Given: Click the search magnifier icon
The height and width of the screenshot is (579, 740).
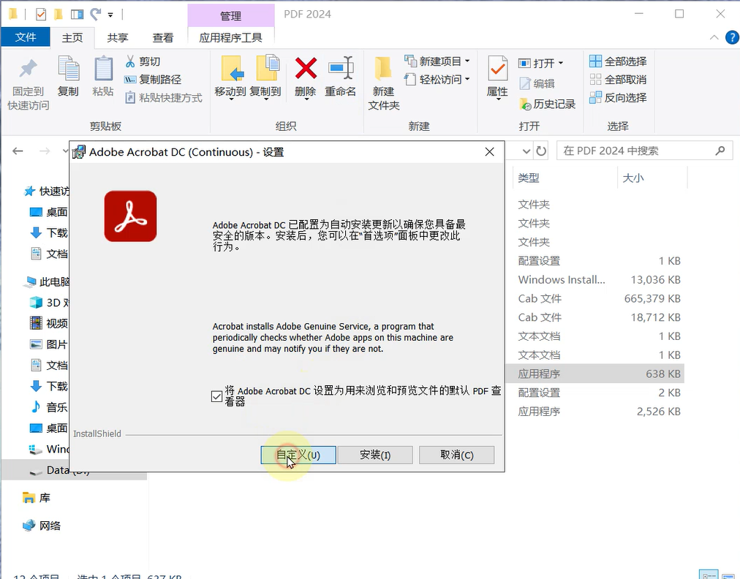Looking at the screenshot, I should (720, 151).
